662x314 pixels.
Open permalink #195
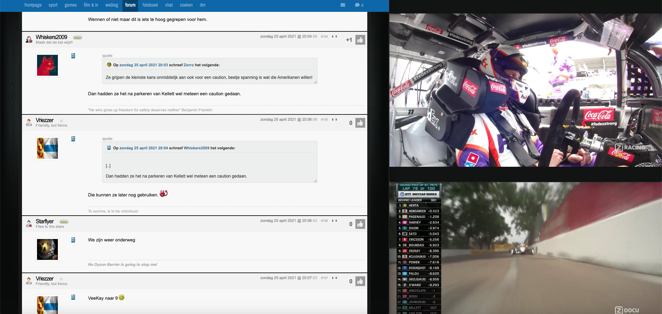[324, 119]
